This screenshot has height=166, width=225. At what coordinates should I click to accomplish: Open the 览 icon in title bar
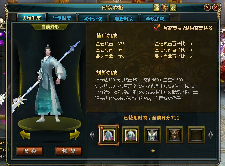tap(156, 8)
